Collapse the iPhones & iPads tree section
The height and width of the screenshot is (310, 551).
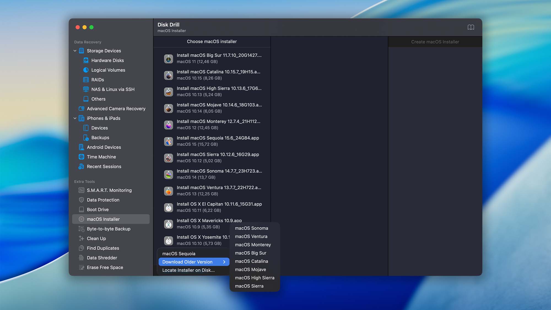(75, 118)
